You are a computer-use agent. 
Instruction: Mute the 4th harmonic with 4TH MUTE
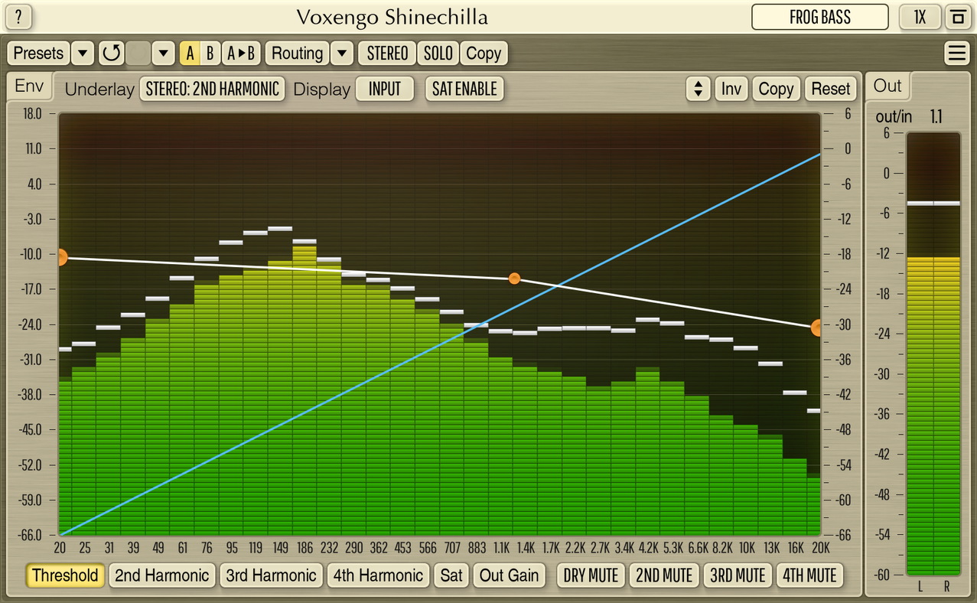[809, 575]
